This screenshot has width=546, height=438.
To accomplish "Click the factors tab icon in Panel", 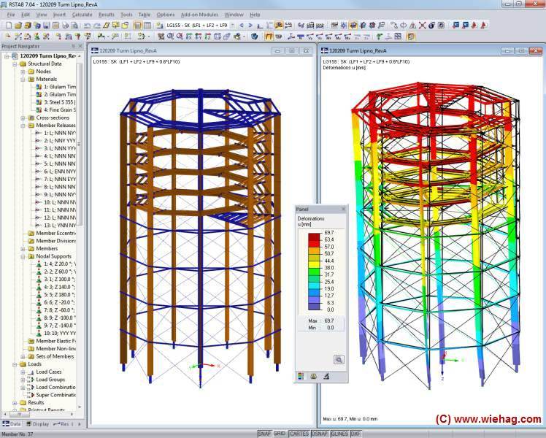I will click(313, 376).
